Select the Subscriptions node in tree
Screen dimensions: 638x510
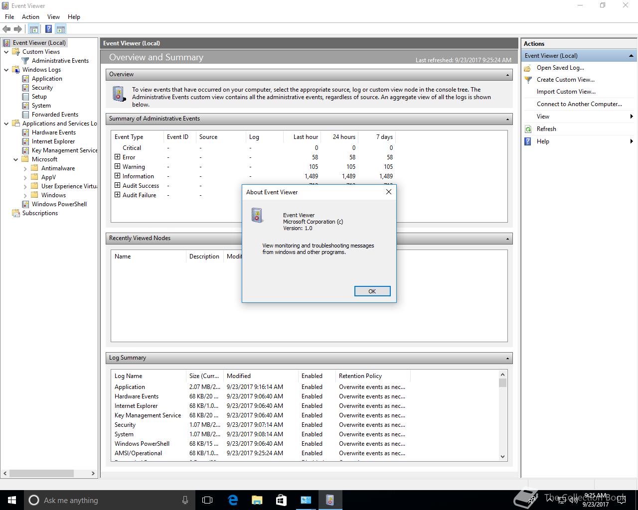pos(40,213)
